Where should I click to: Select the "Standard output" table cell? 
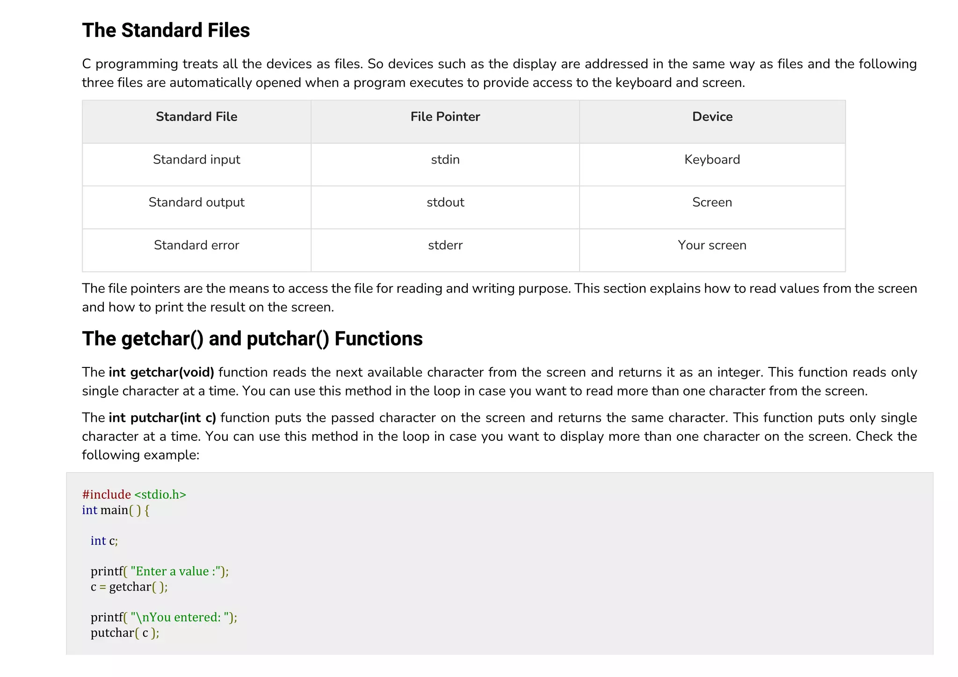196,207
